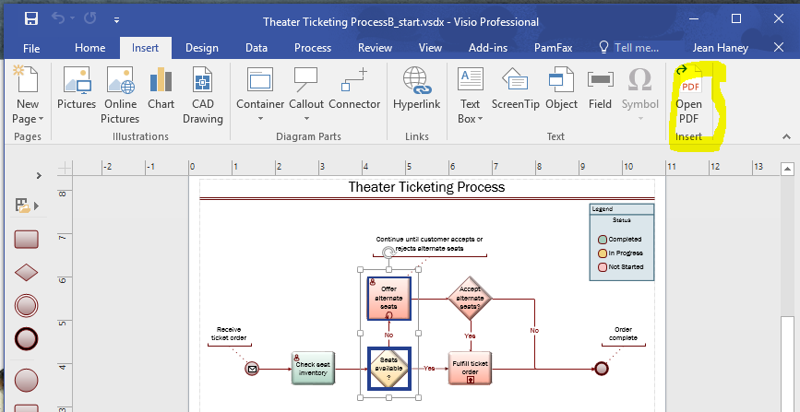Insert an Object from the Text group
Screen dimensions: 800x412
[x=561, y=88]
